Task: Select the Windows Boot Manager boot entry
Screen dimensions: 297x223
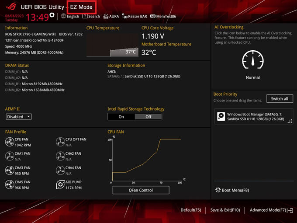Action: [254, 116]
